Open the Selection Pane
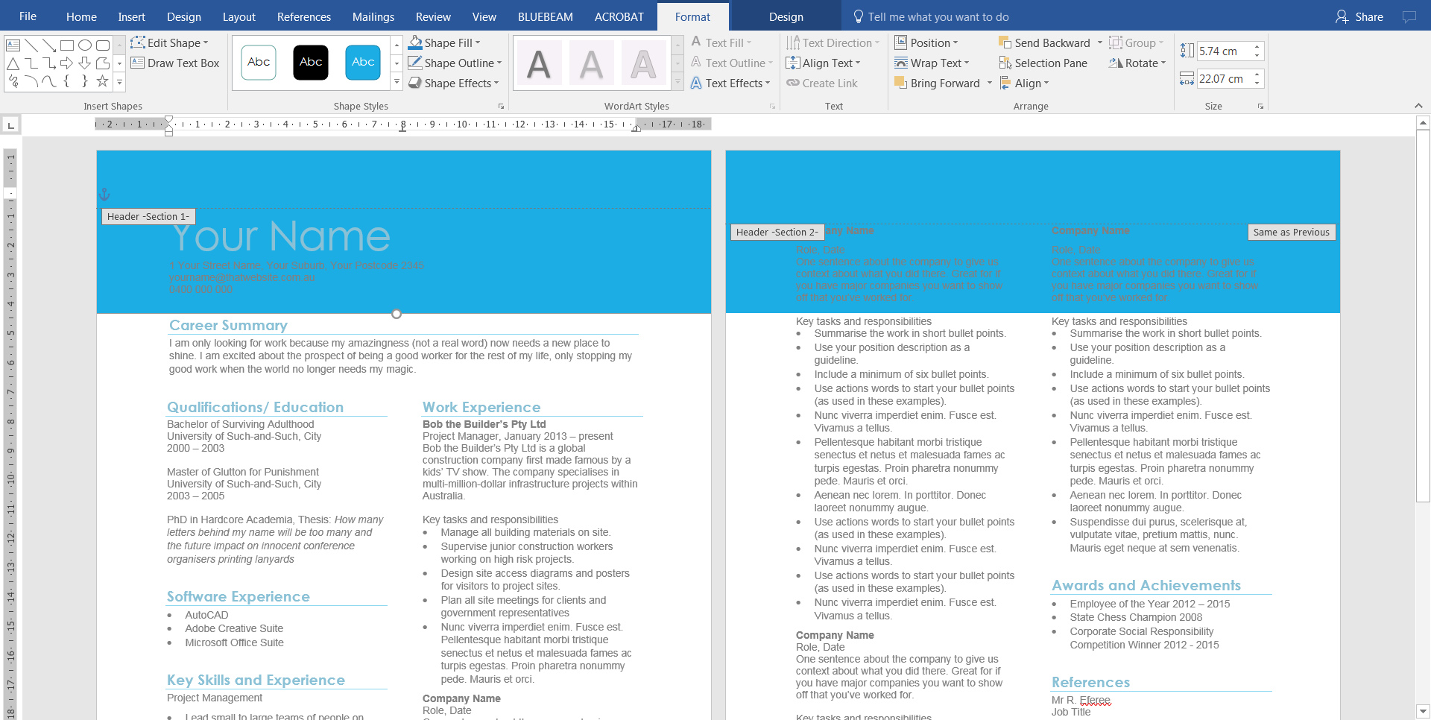The image size is (1431, 720). coord(1043,63)
